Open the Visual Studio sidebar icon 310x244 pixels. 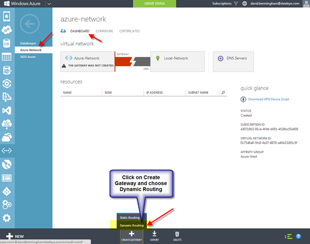[x=7, y=110]
